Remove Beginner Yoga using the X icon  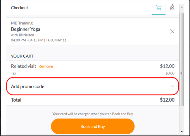(172, 31)
